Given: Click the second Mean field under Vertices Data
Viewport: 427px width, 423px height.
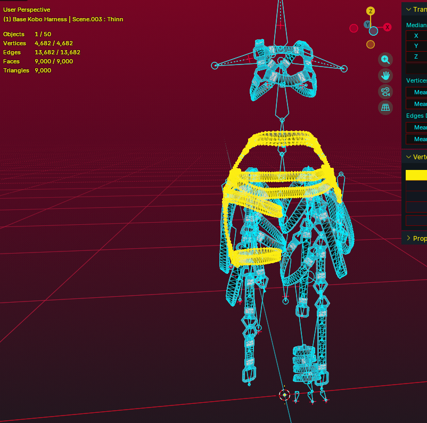Looking at the screenshot, I should click(x=416, y=104).
